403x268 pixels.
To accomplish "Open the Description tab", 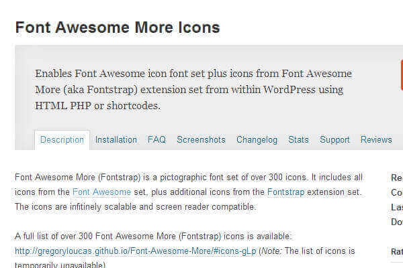I will pos(62,140).
